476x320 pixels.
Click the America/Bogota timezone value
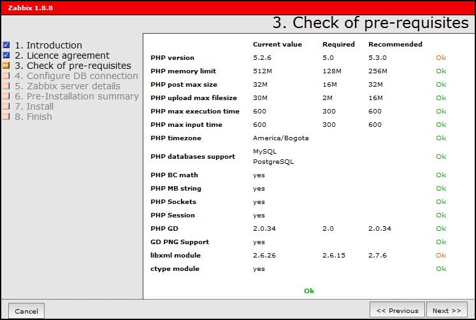pos(280,138)
